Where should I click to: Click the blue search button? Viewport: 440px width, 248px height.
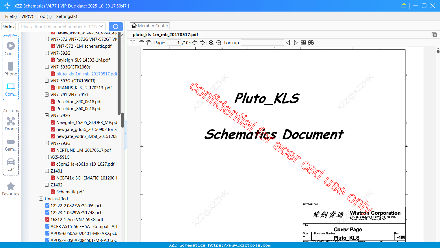click(x=116, y=27)
